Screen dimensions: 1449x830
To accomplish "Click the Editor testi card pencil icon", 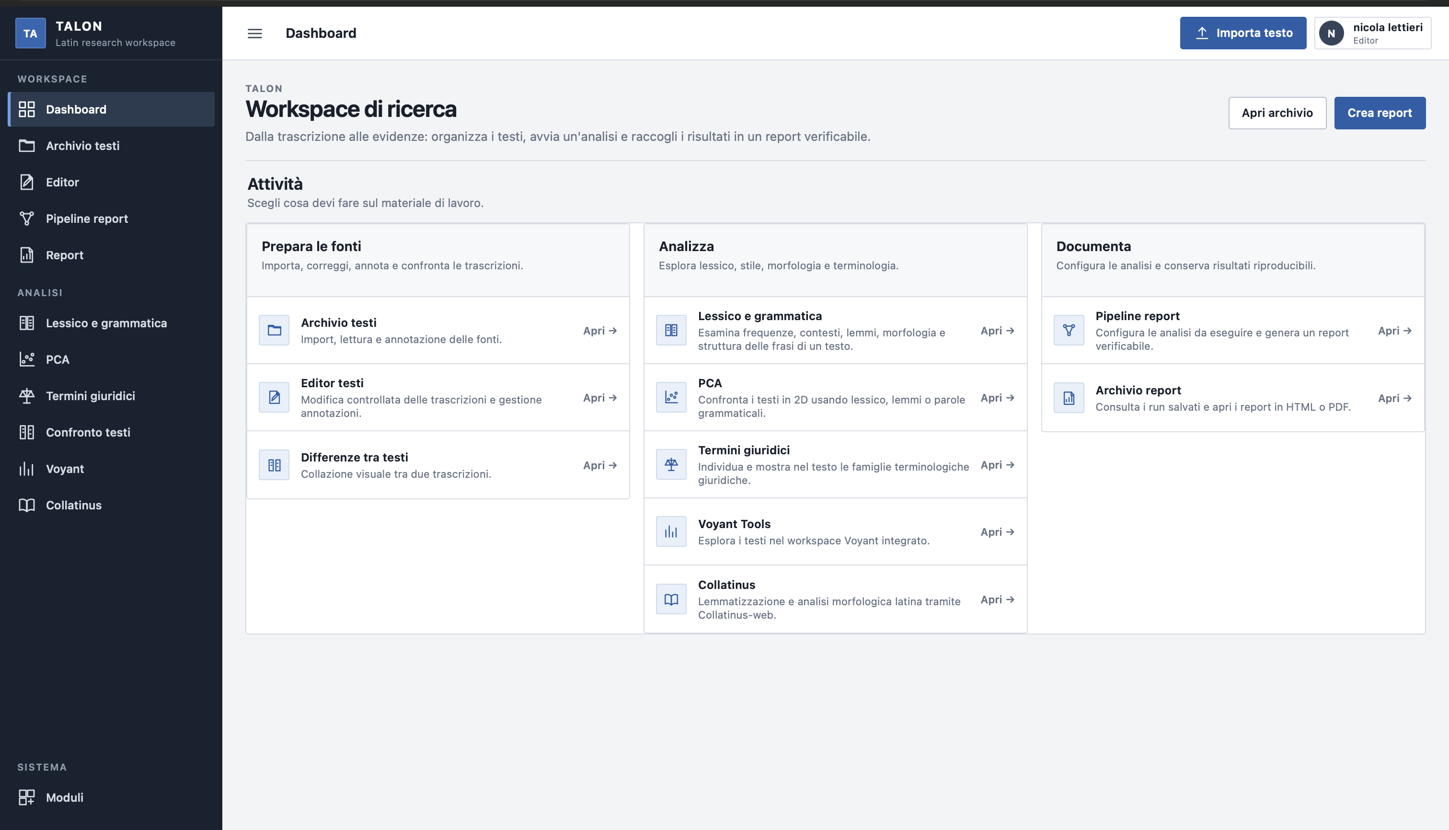I will tap(274, 397).
